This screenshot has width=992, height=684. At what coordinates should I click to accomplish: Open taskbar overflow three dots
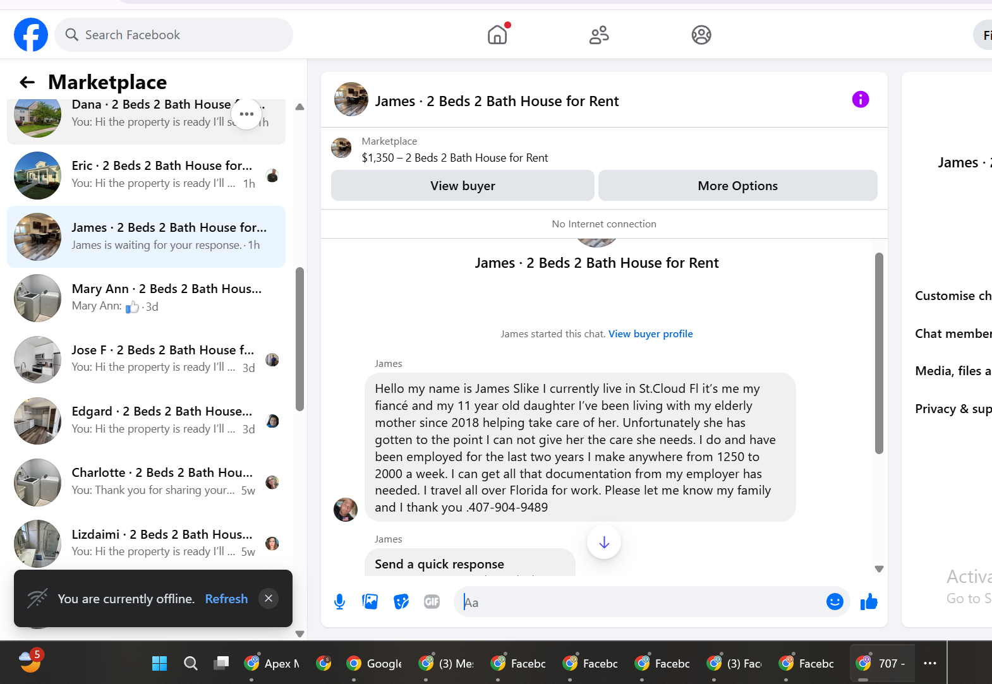[930, 663]
